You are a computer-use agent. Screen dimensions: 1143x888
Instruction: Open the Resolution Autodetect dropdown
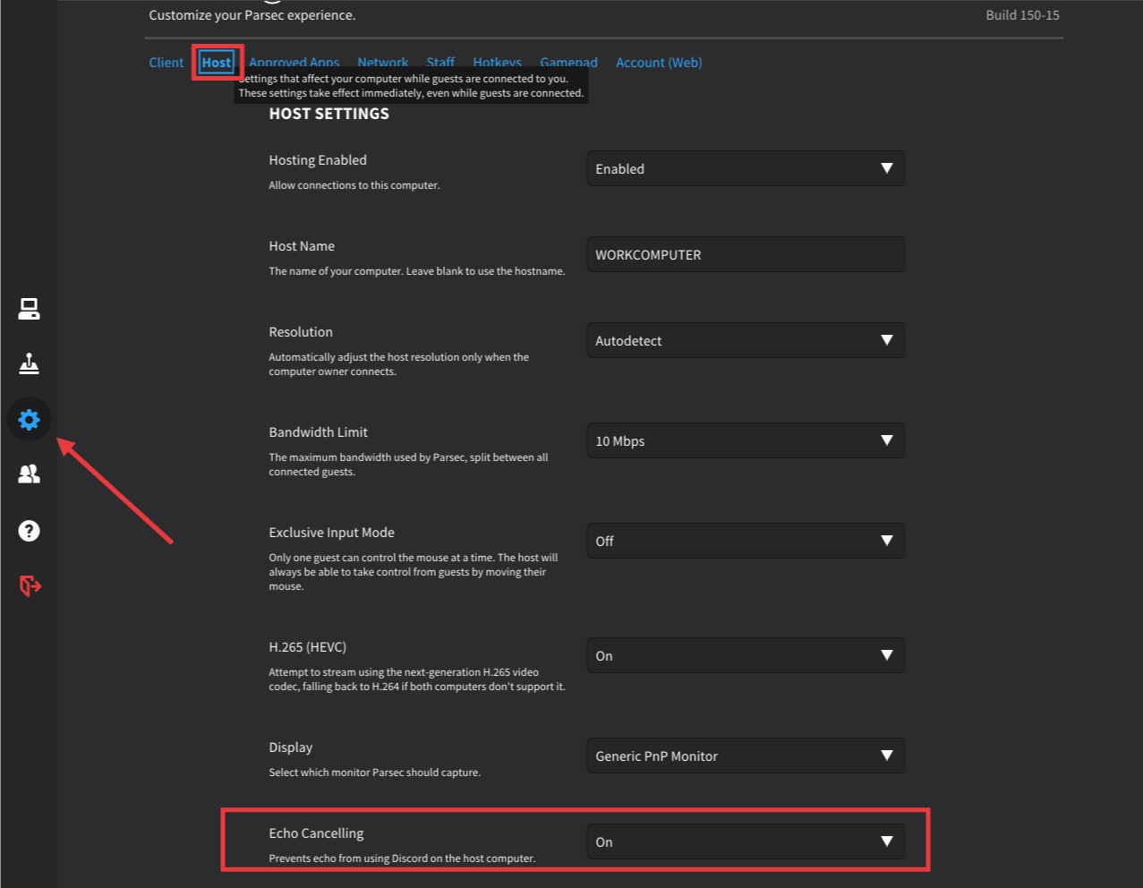[x=745, y=340]
